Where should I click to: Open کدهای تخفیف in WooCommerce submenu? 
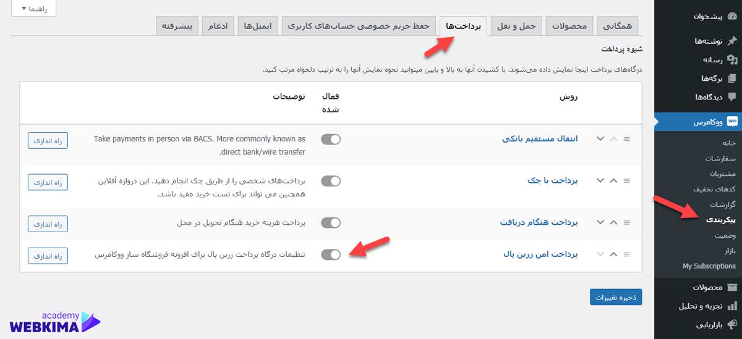(x=715, y=189)
